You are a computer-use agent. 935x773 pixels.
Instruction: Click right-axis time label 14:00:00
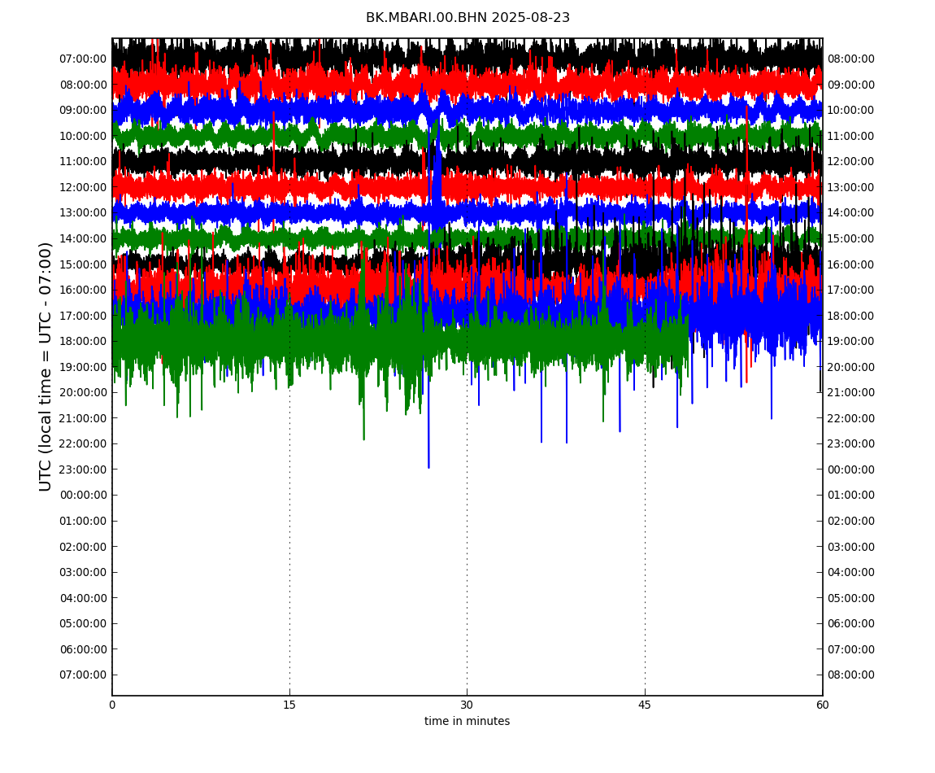click(x=851, y=213)
